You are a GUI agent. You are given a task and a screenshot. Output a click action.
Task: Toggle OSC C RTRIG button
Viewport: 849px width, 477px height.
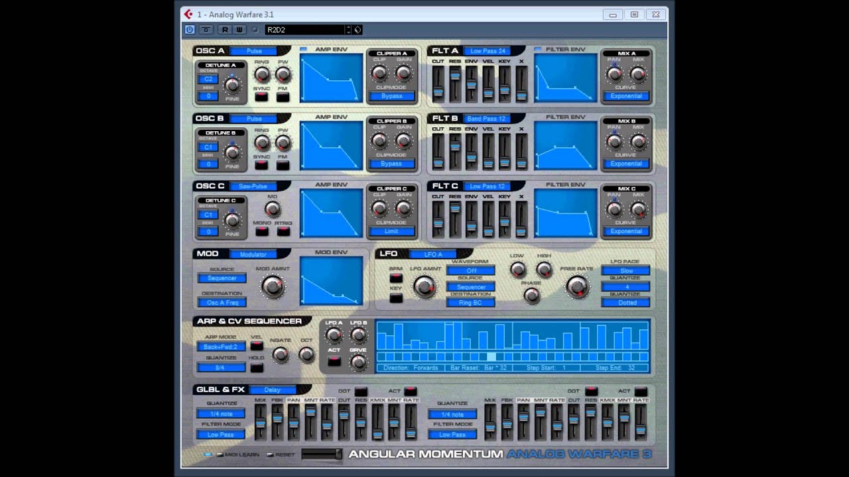[x=284, y=232]
